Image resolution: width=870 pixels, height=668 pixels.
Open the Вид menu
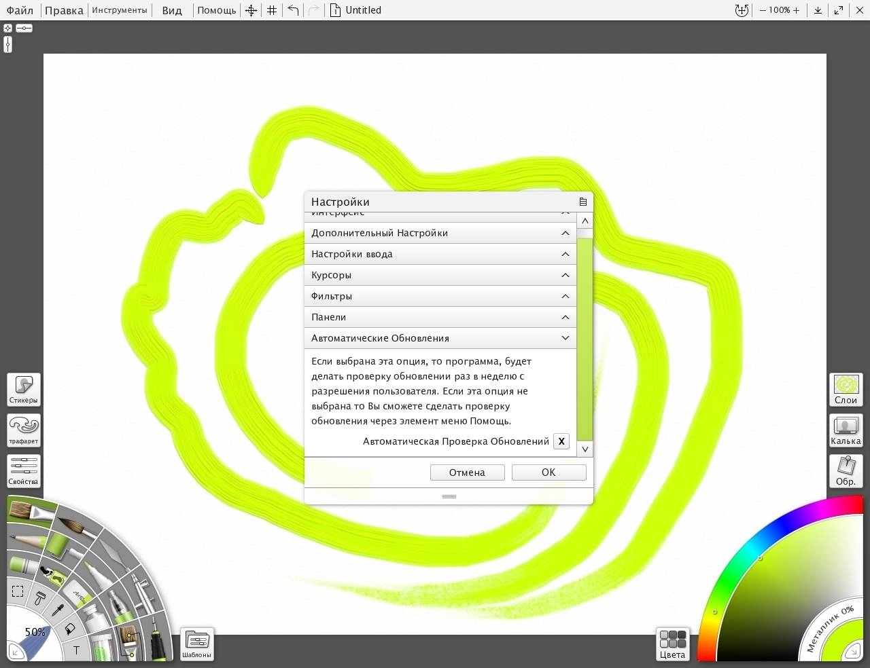172,10
